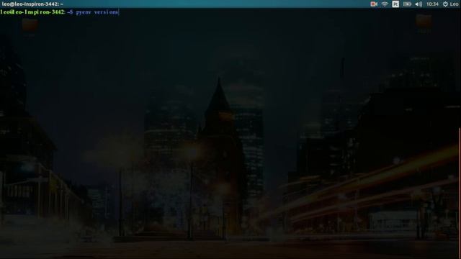Click the typed command pyenv versions

[x=97, y=12]
